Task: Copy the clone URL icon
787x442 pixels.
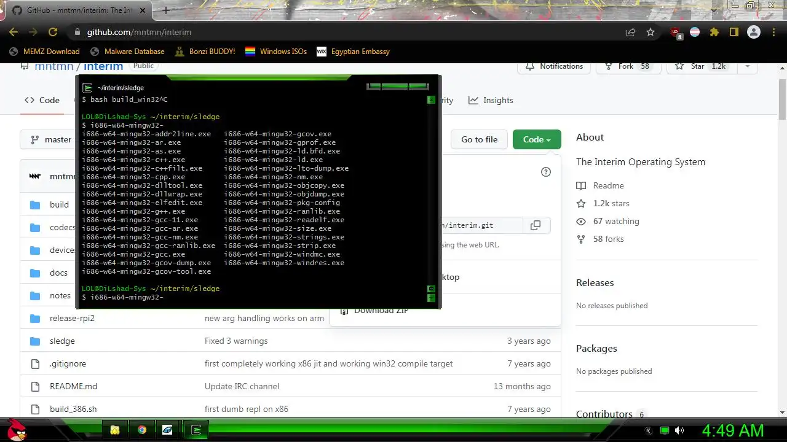Action: tap(536, 225)
